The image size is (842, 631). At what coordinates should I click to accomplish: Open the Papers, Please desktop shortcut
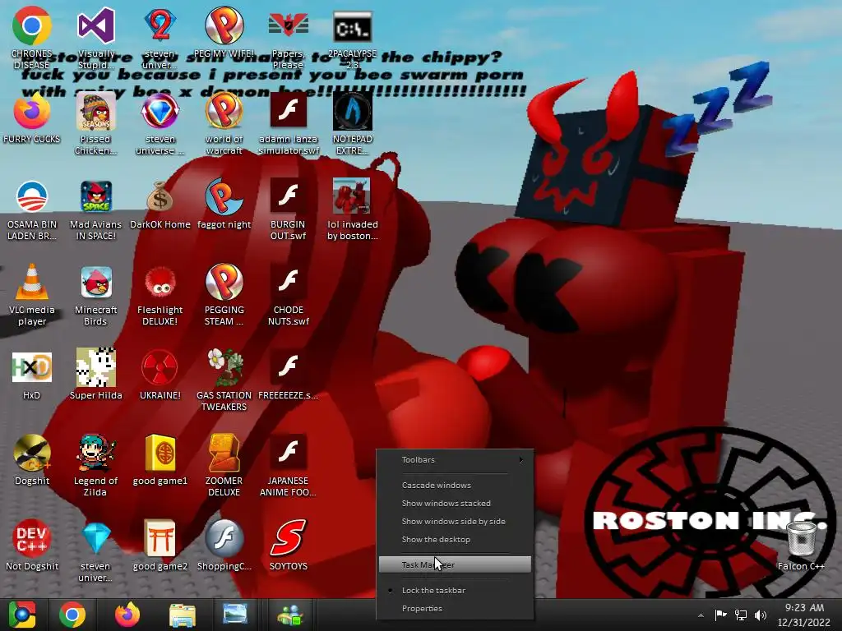click(288, 39)
